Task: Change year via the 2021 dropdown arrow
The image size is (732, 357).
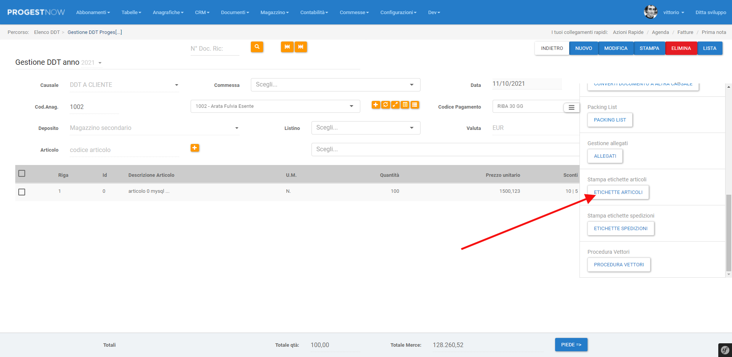Action: click(100, 63)
